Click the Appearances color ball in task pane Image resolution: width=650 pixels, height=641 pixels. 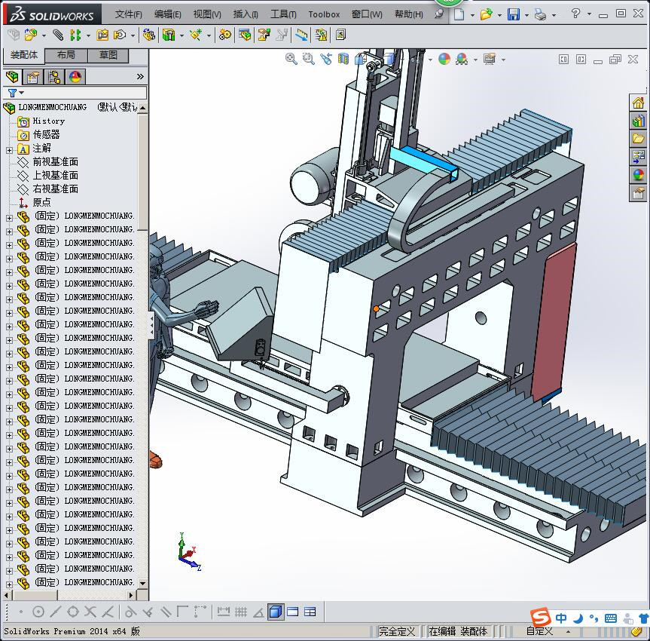[x=638, y=175]
